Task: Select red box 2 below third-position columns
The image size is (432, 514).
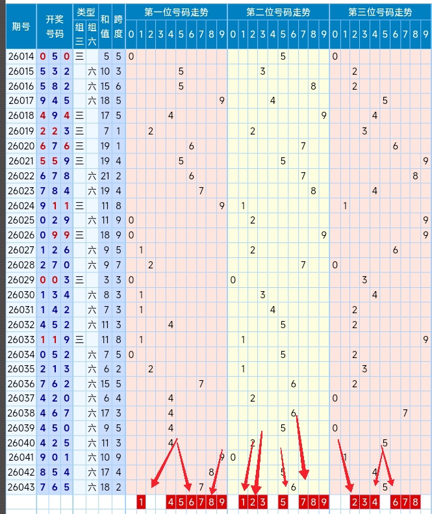Action: [355, 502]
